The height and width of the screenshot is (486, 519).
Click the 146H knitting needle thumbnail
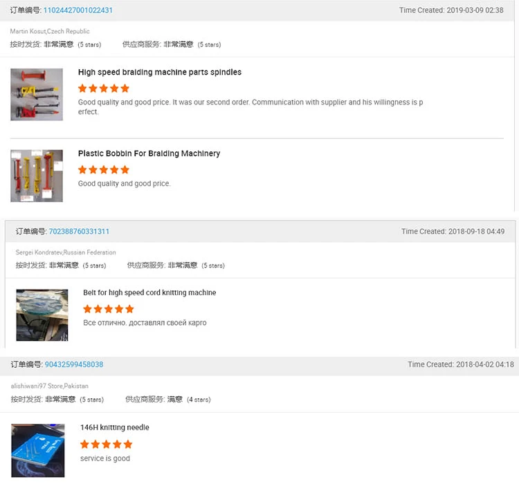pyautogui.click(x=38, y=450)
